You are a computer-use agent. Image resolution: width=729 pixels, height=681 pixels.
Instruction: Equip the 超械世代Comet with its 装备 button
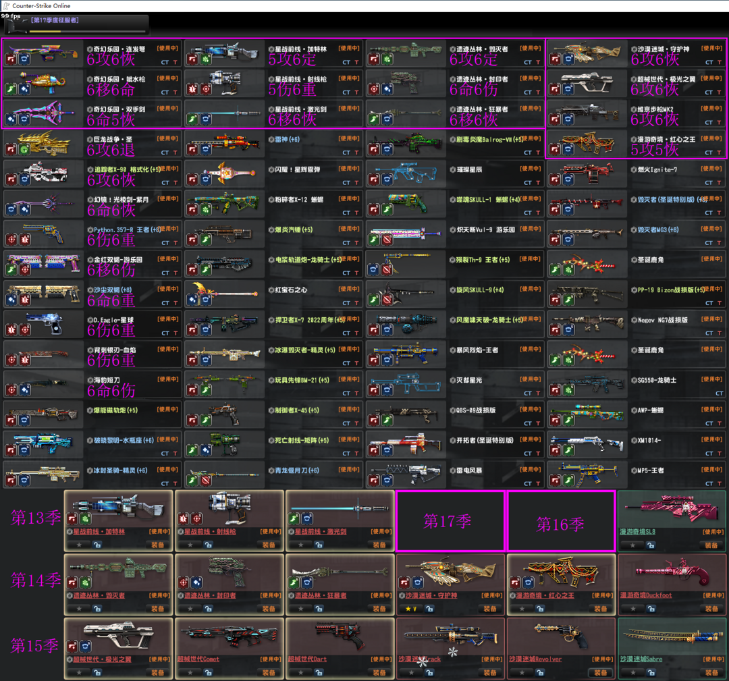(269, 672)
